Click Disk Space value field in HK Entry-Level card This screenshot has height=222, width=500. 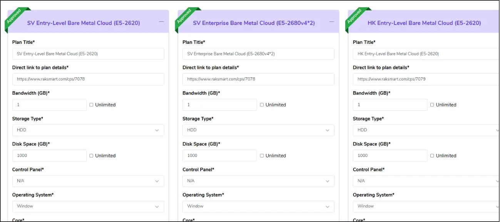click(x=390, y=155)
